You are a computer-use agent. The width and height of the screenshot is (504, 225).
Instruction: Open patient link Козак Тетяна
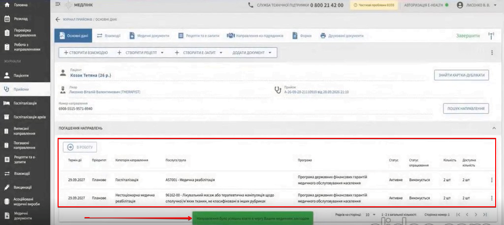(x=91, y=75)
